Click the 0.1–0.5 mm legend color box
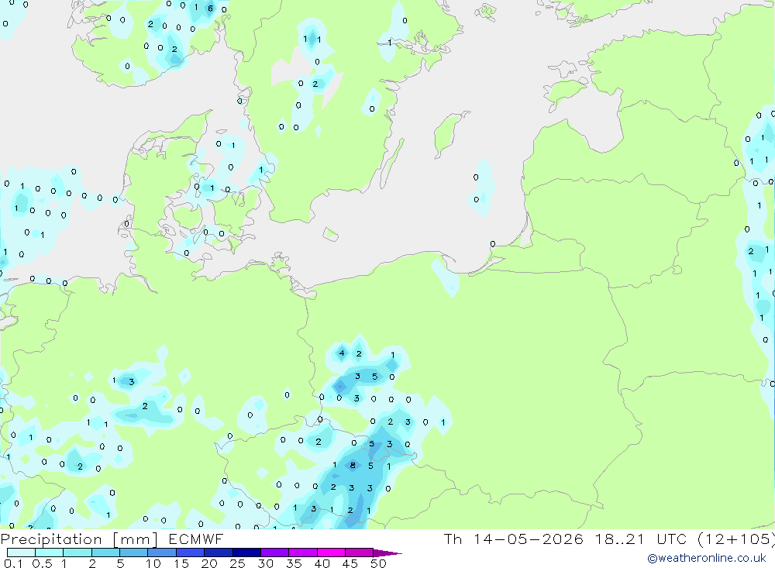775x568 pixels. click(21, 553)
